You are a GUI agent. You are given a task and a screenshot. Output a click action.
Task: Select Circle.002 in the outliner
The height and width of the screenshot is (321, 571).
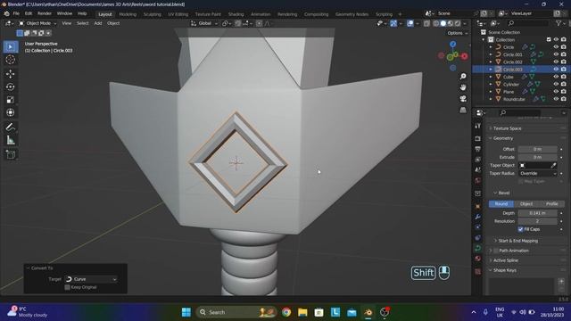point(513,62)
